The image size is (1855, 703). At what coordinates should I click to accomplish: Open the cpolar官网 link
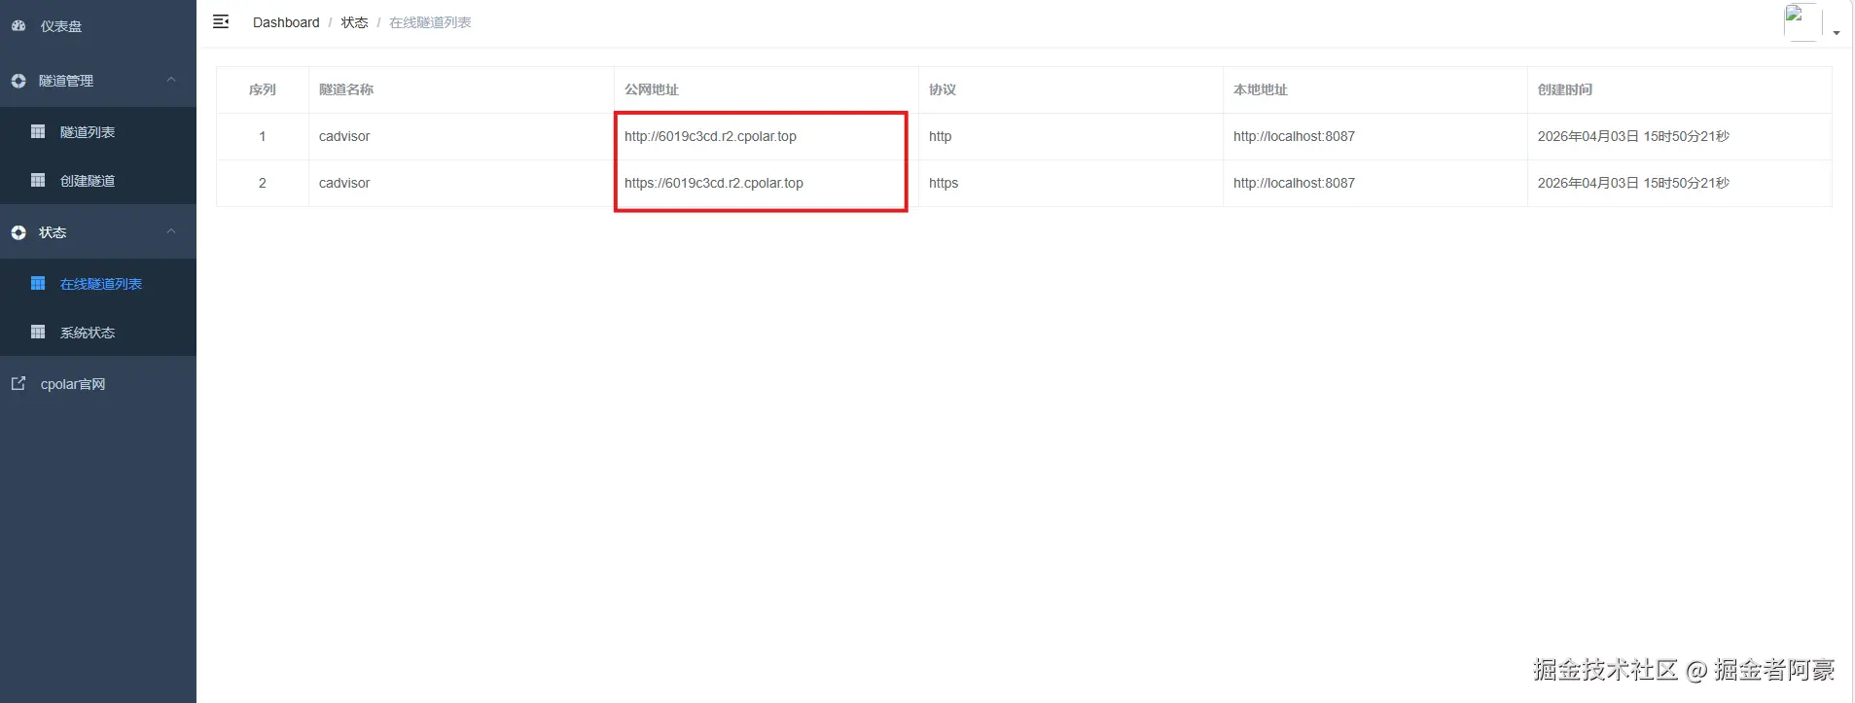[x=98, y=384]
